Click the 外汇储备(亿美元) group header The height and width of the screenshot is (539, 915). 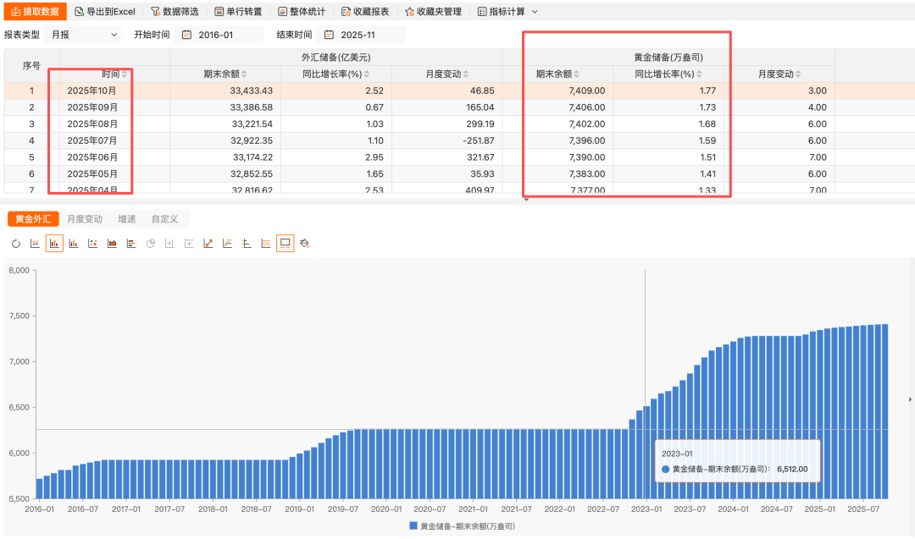pos(336,57)
